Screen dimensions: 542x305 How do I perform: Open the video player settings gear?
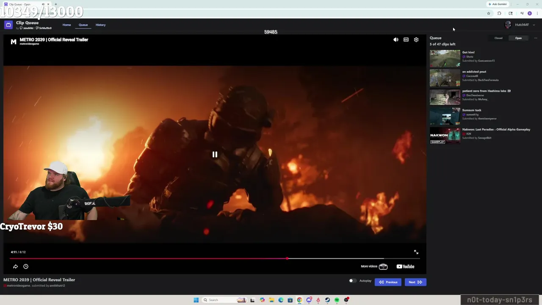[x=416, y=40]
